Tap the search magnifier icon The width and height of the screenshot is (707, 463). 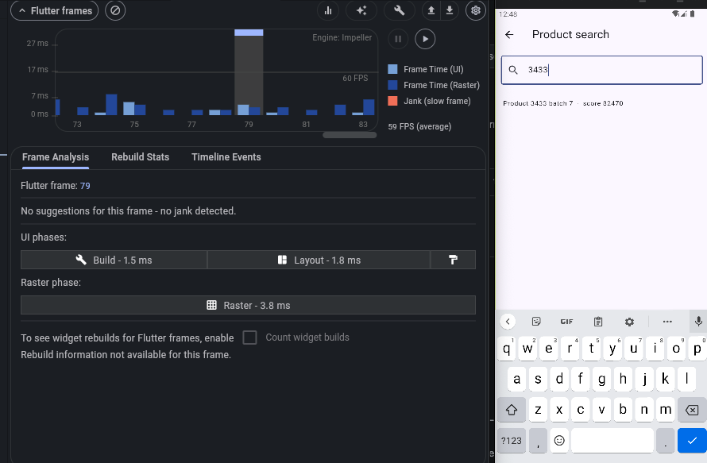[x=513, y=70]
